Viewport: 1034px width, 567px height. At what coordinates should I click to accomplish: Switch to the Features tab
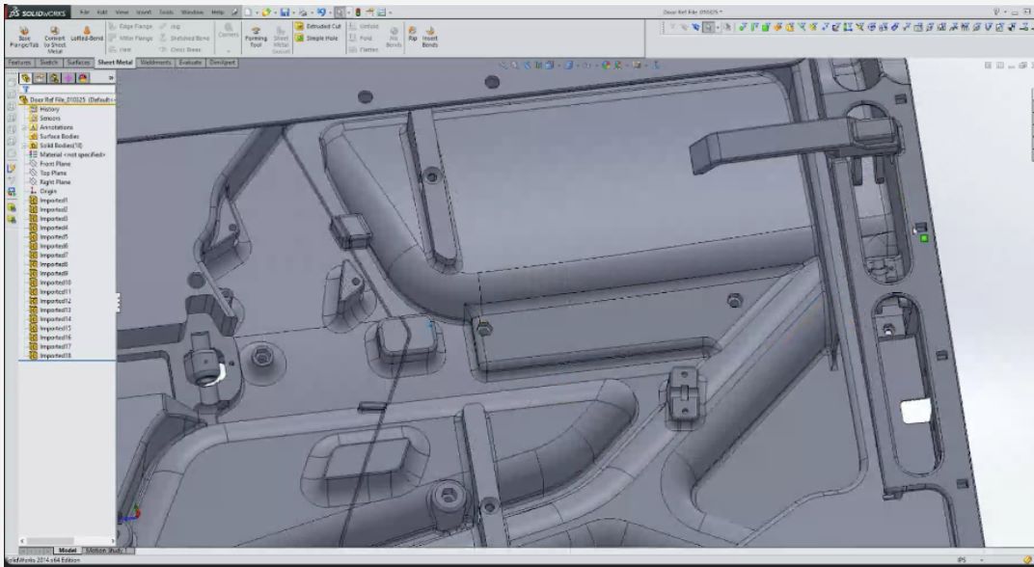(19, 63)
